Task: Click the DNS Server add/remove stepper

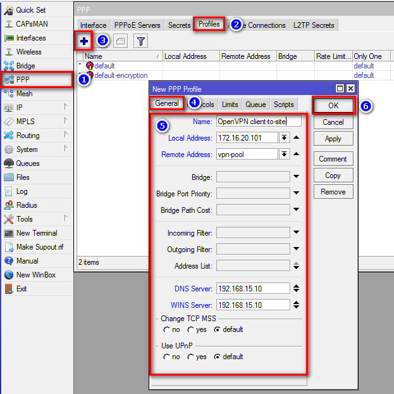Action: [297, 288]
